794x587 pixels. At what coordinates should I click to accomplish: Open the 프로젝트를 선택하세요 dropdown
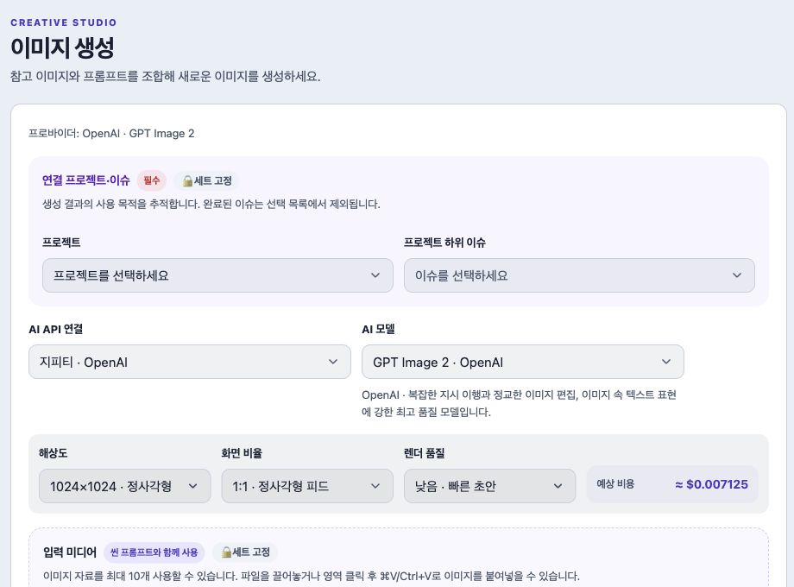coord(217,275)
